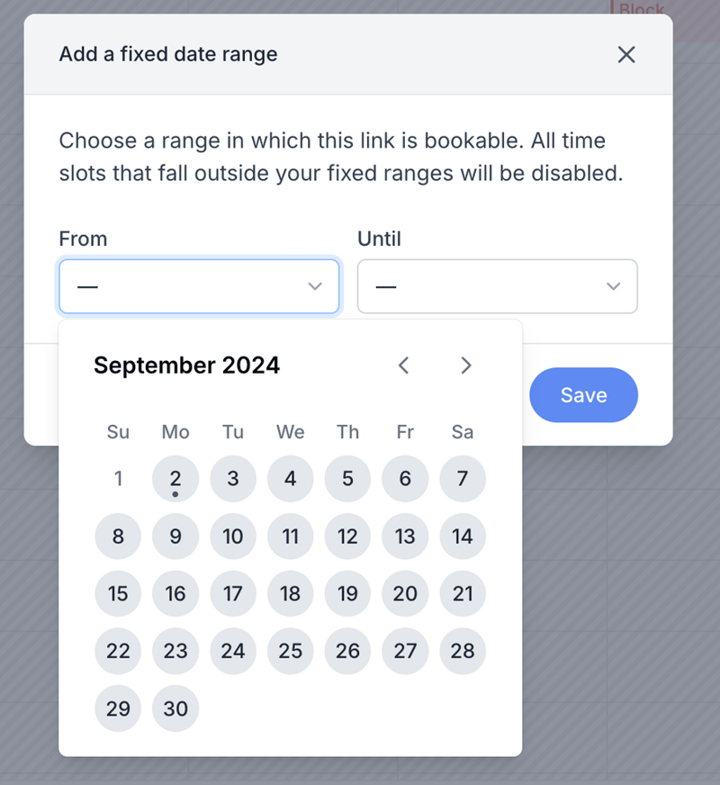Pick September 11 from the calendar
The image size is (720, 785).
(290, 536)
